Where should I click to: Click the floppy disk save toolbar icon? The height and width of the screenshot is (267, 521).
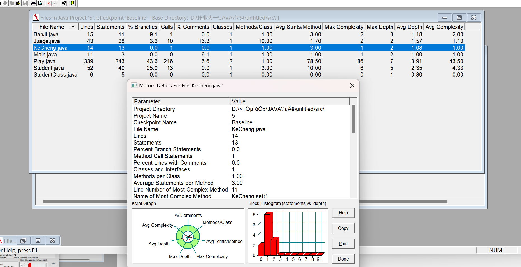(x=25, y=3)
